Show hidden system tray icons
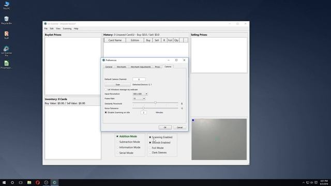The width and height of the screenshot is (331, 186). 304,182
